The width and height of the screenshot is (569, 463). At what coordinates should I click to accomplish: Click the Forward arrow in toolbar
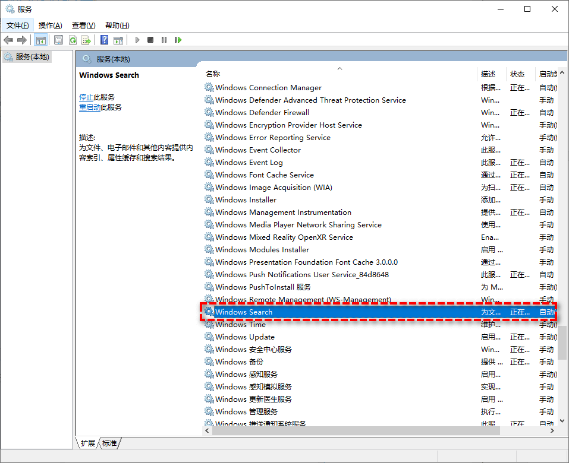click(22, 40)
